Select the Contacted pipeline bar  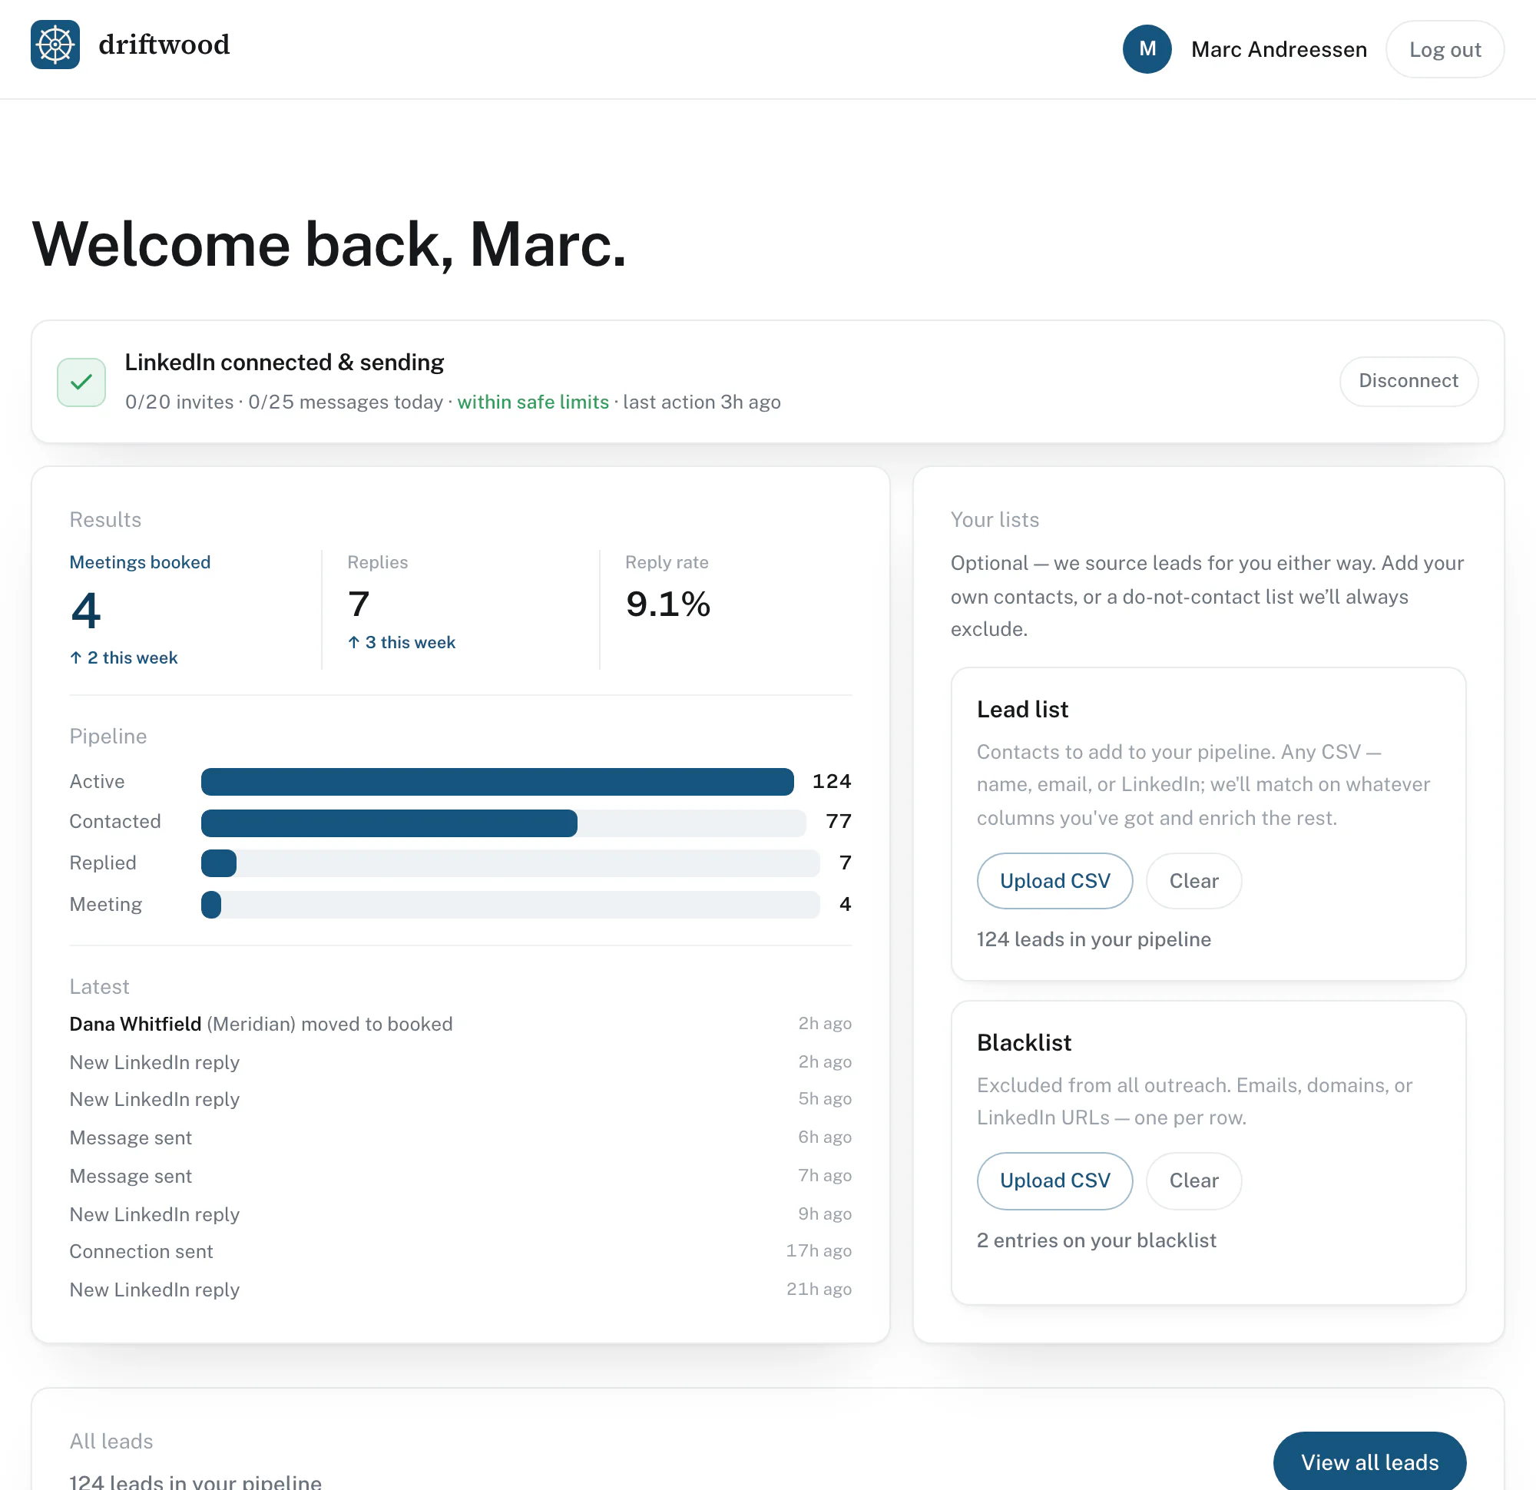(503, 823)
